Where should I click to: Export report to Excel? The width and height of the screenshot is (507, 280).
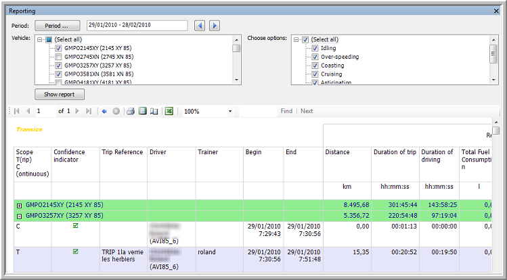(169, 111)
